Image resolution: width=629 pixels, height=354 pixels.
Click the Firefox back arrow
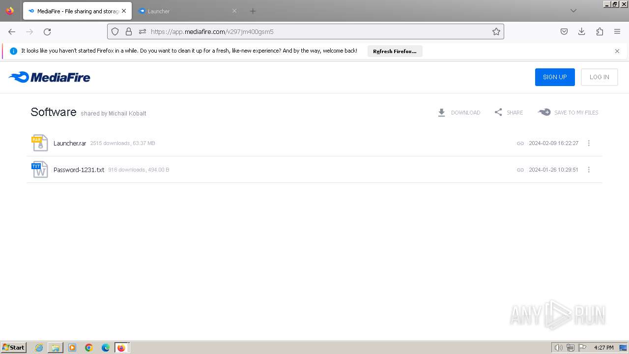(x=12, y=31)
